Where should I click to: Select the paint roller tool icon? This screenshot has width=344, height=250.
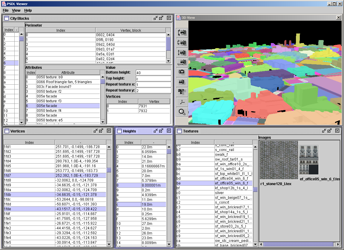tap(182, 92)
